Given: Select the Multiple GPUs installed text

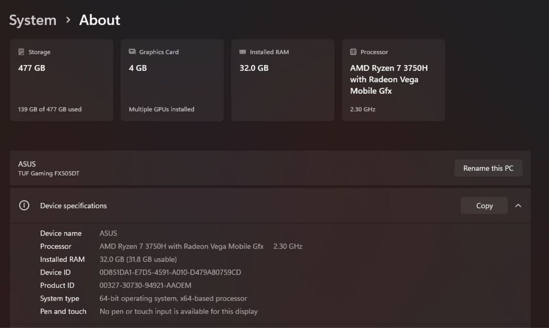Looking at the screenshot, I should click(161, 110).
